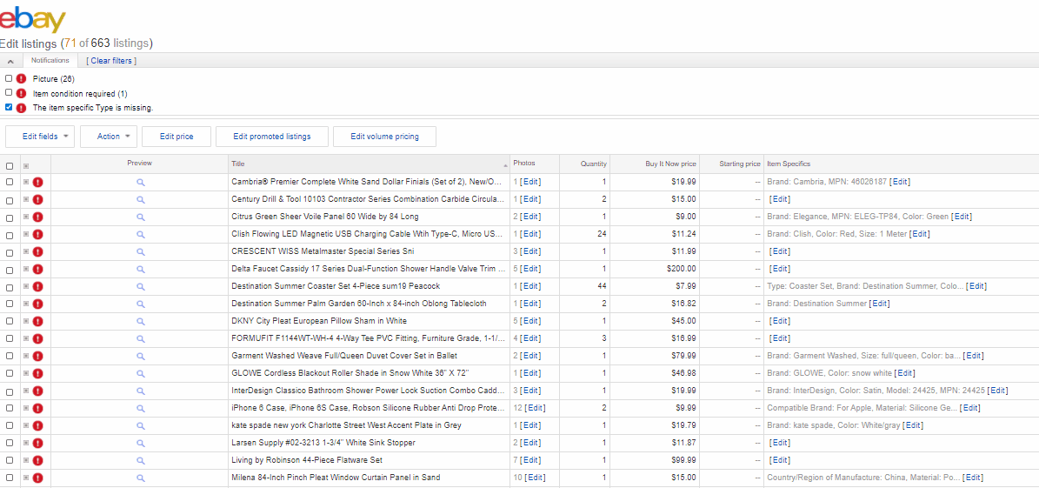Open preview magnifier for DKNY Pillow Sham
Screen dimensions: 1039x488
(140, 321)
